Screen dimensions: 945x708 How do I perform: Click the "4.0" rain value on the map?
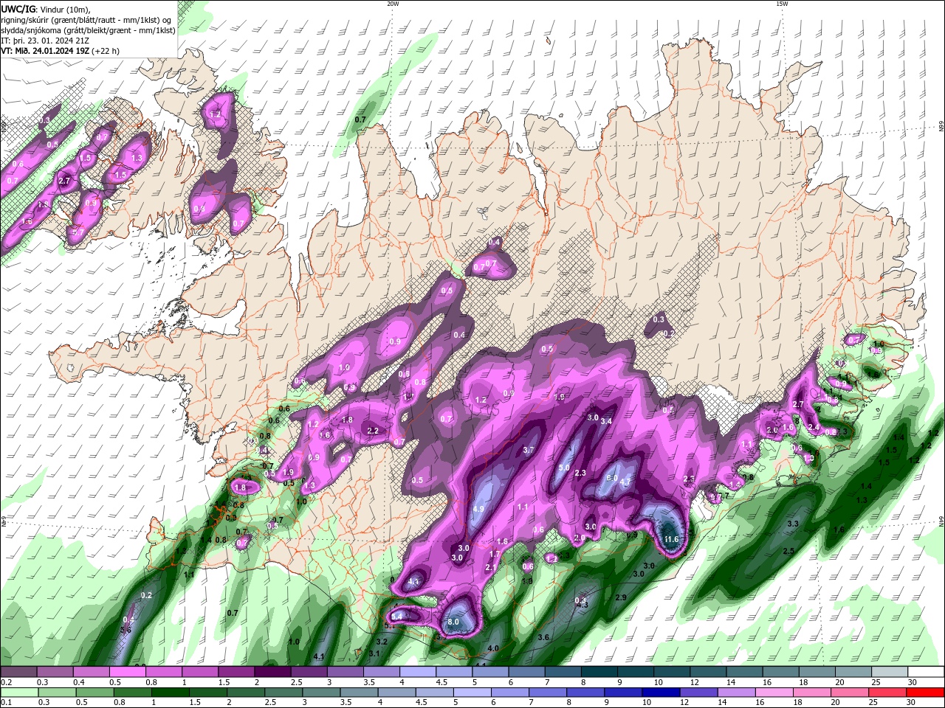(493, 648)
